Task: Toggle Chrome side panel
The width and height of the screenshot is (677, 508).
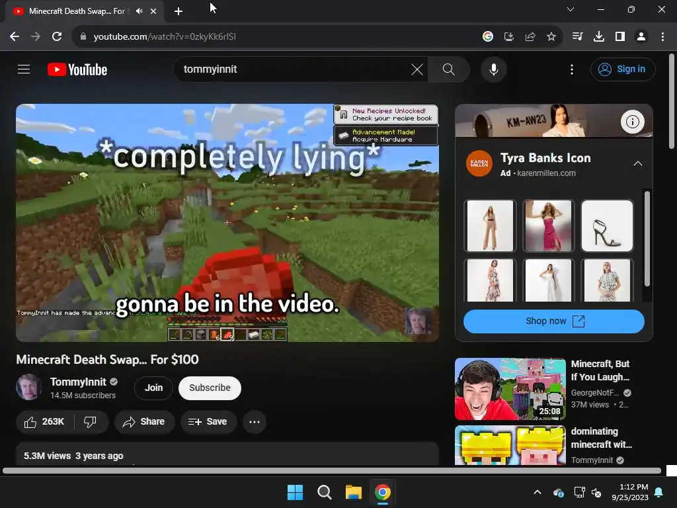Action: click(620, 37)
